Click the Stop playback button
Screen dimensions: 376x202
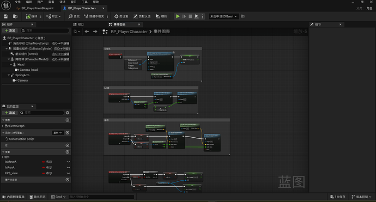click(x=190, y=16)
